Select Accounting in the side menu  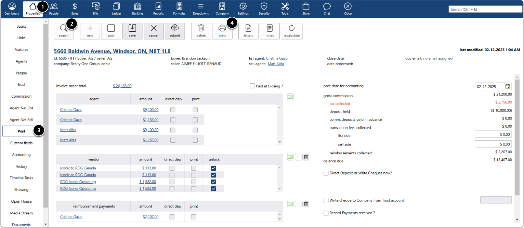click(x=22, y=155)
